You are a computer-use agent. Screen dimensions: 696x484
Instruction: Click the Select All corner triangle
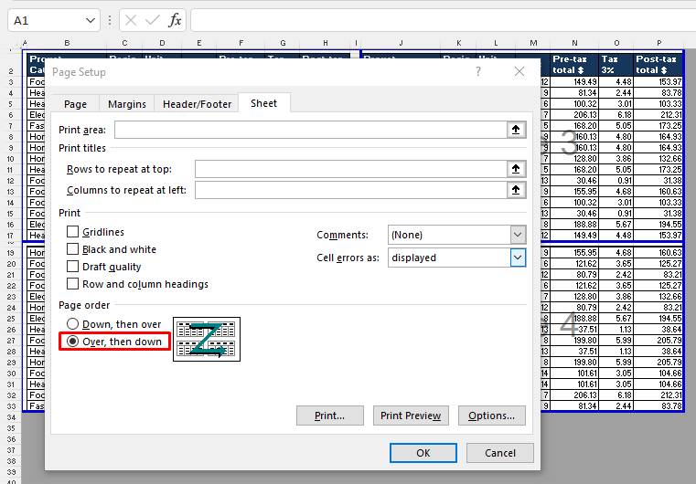pos(18,44)
